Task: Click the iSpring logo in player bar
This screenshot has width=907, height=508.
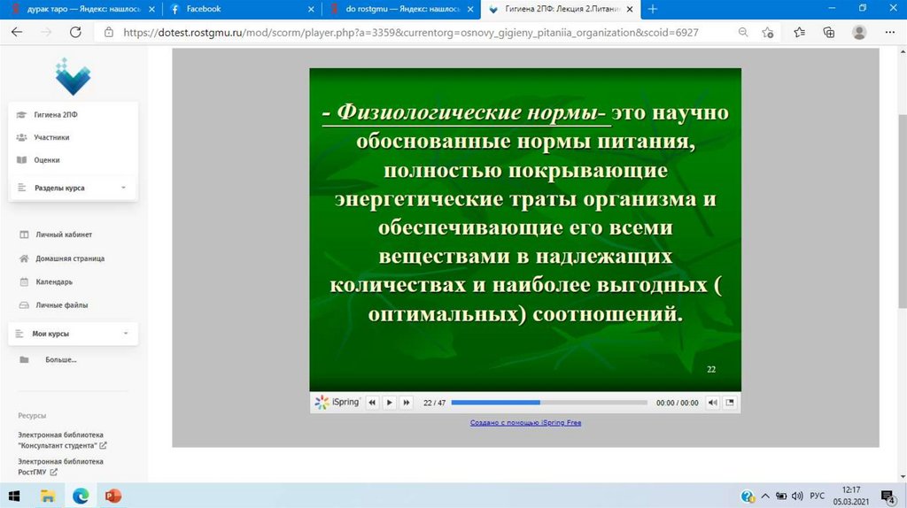Action: tap(337, 402)
